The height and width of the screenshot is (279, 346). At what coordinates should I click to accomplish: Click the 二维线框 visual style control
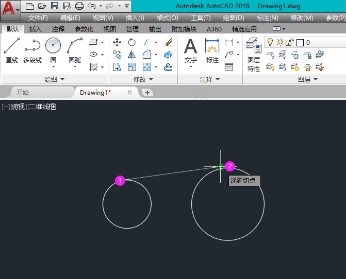[42, 107]
